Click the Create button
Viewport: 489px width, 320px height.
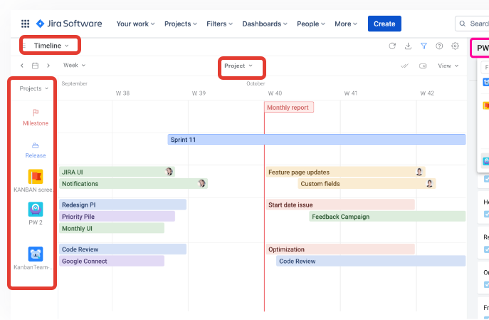384,24
